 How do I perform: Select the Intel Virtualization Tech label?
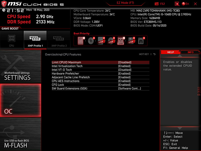pos(67,66)
